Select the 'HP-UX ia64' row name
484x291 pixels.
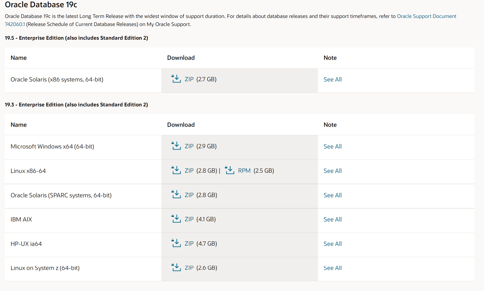26,244
